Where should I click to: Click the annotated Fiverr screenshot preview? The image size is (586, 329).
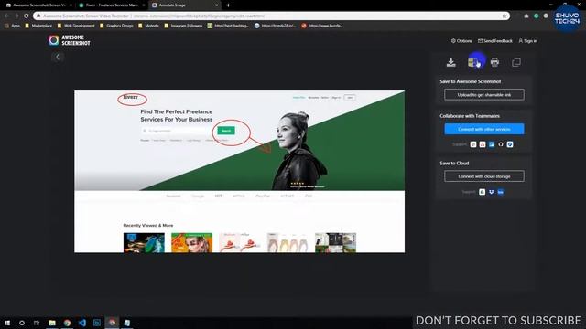[239, 171]
